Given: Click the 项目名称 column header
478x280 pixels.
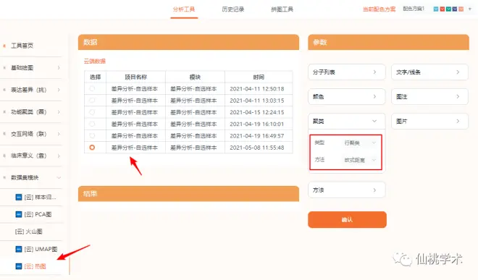Looking at the screenshot, I should coord(136,77).
